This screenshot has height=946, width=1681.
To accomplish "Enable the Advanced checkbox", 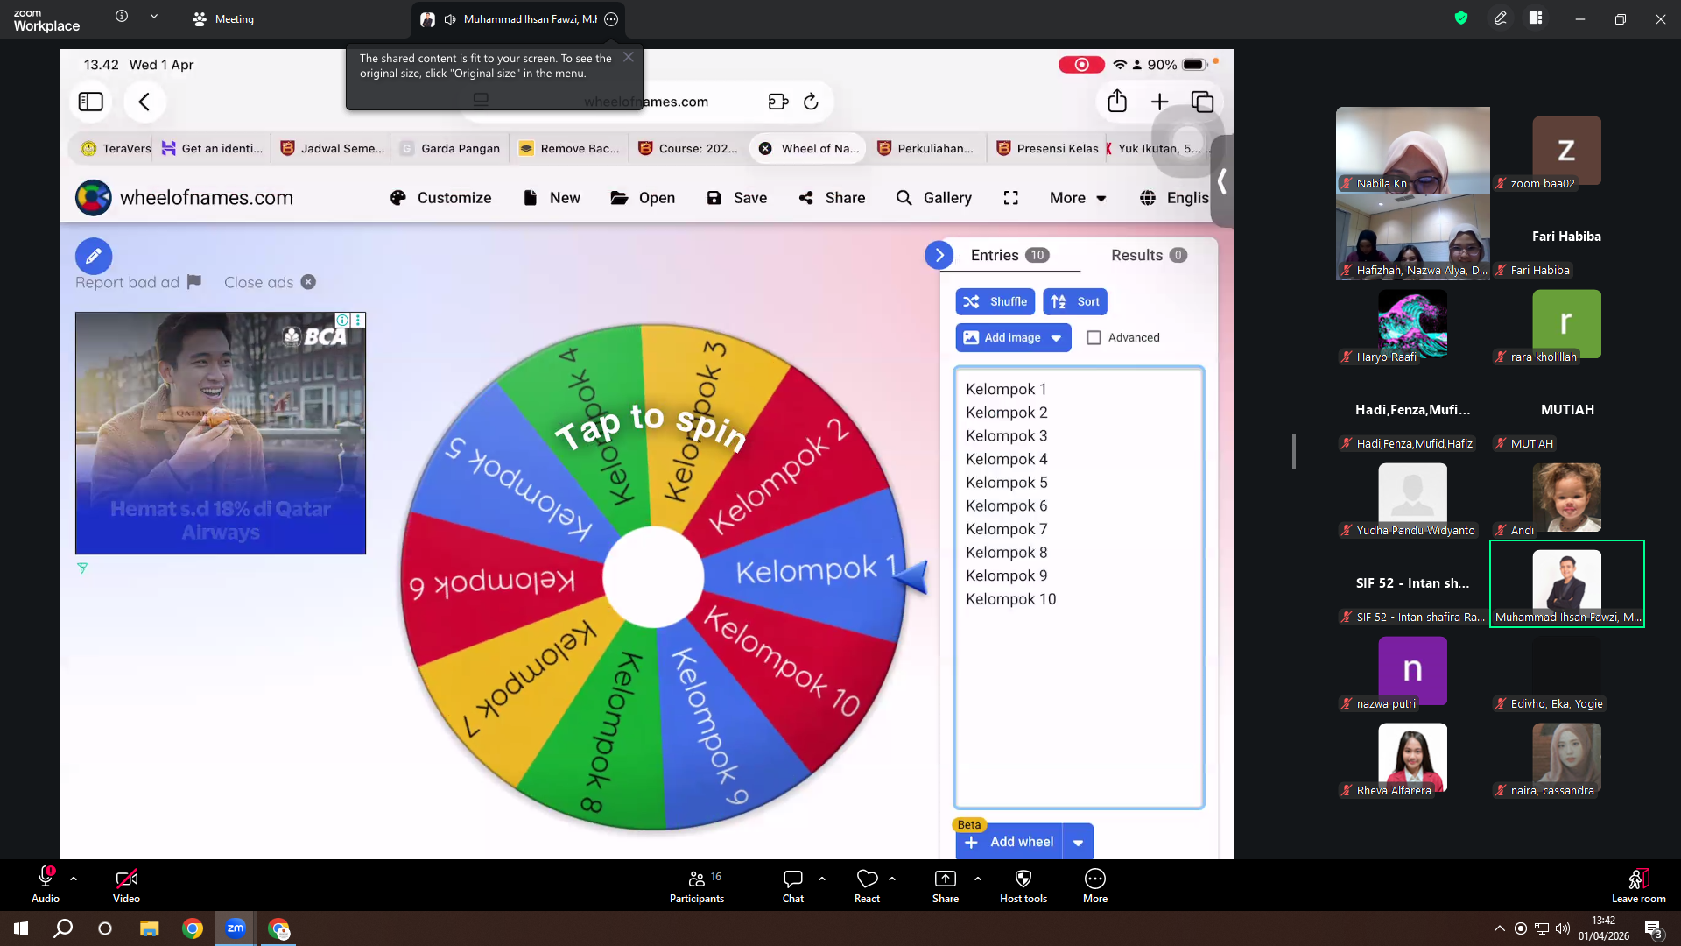I will click(x=1094, y=337).
